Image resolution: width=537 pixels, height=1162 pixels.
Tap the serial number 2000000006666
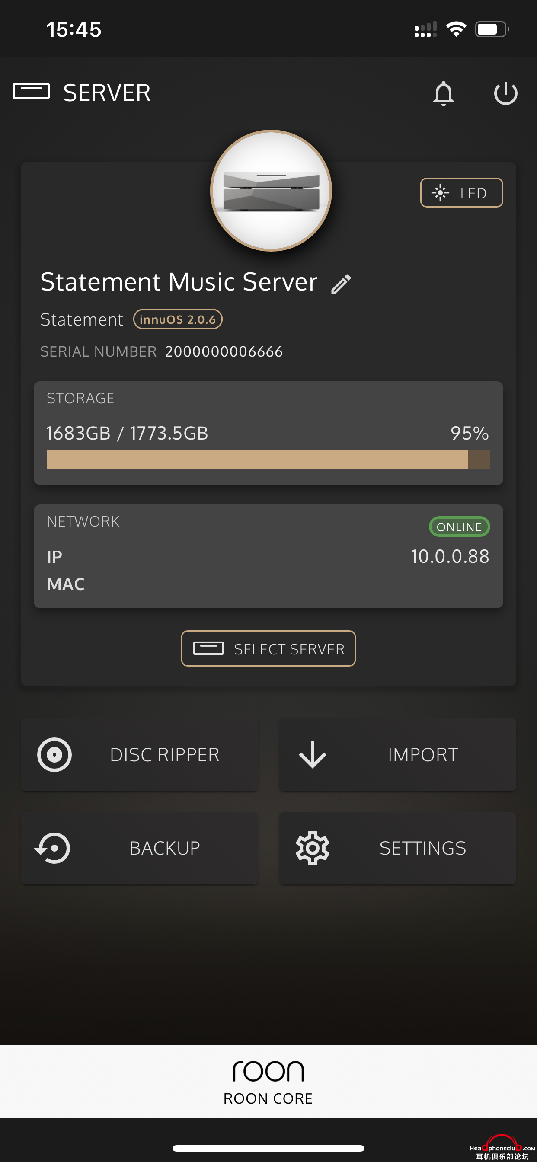pos(224,351)
